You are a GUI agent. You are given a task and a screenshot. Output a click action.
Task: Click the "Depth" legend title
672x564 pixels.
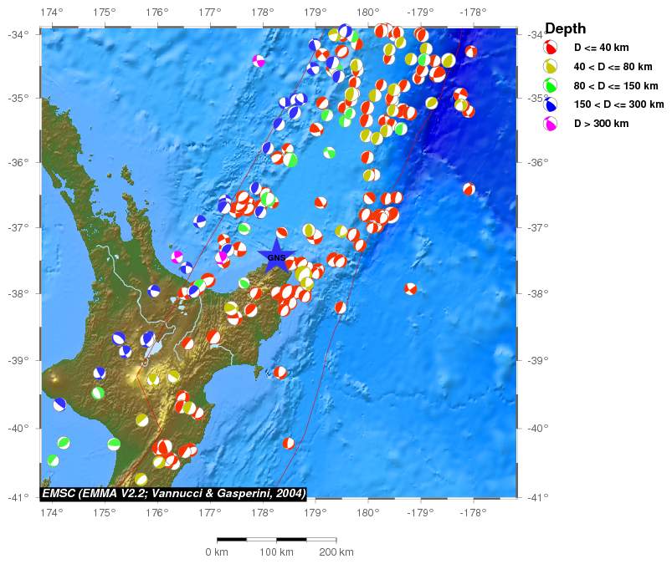point(565,29)
